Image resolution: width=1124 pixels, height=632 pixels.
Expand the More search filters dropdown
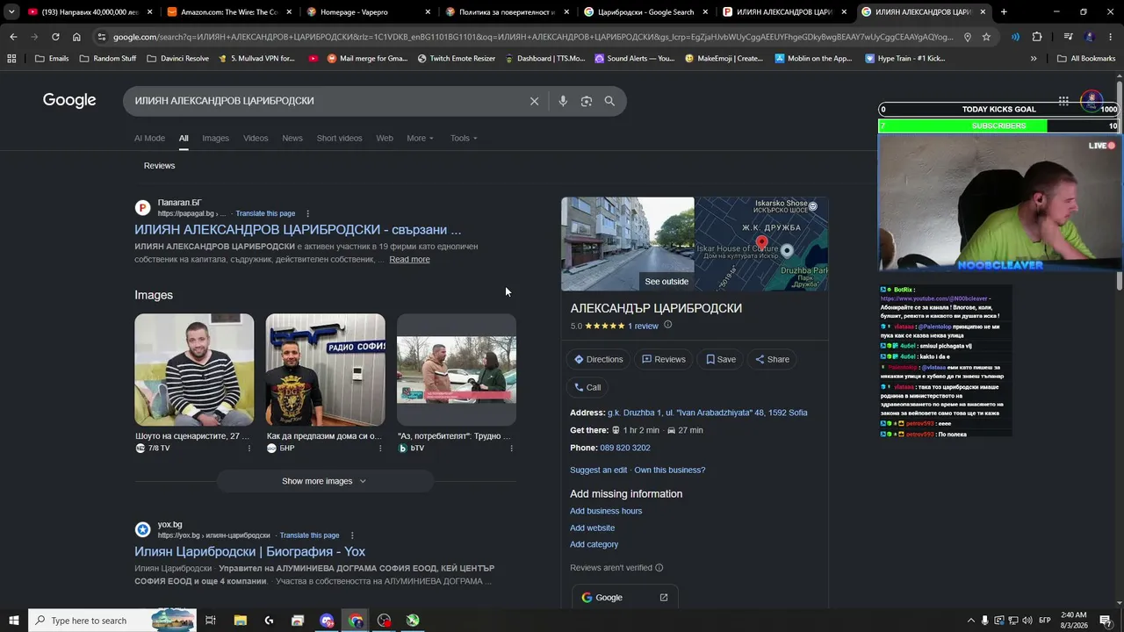(x=420, y=138)
